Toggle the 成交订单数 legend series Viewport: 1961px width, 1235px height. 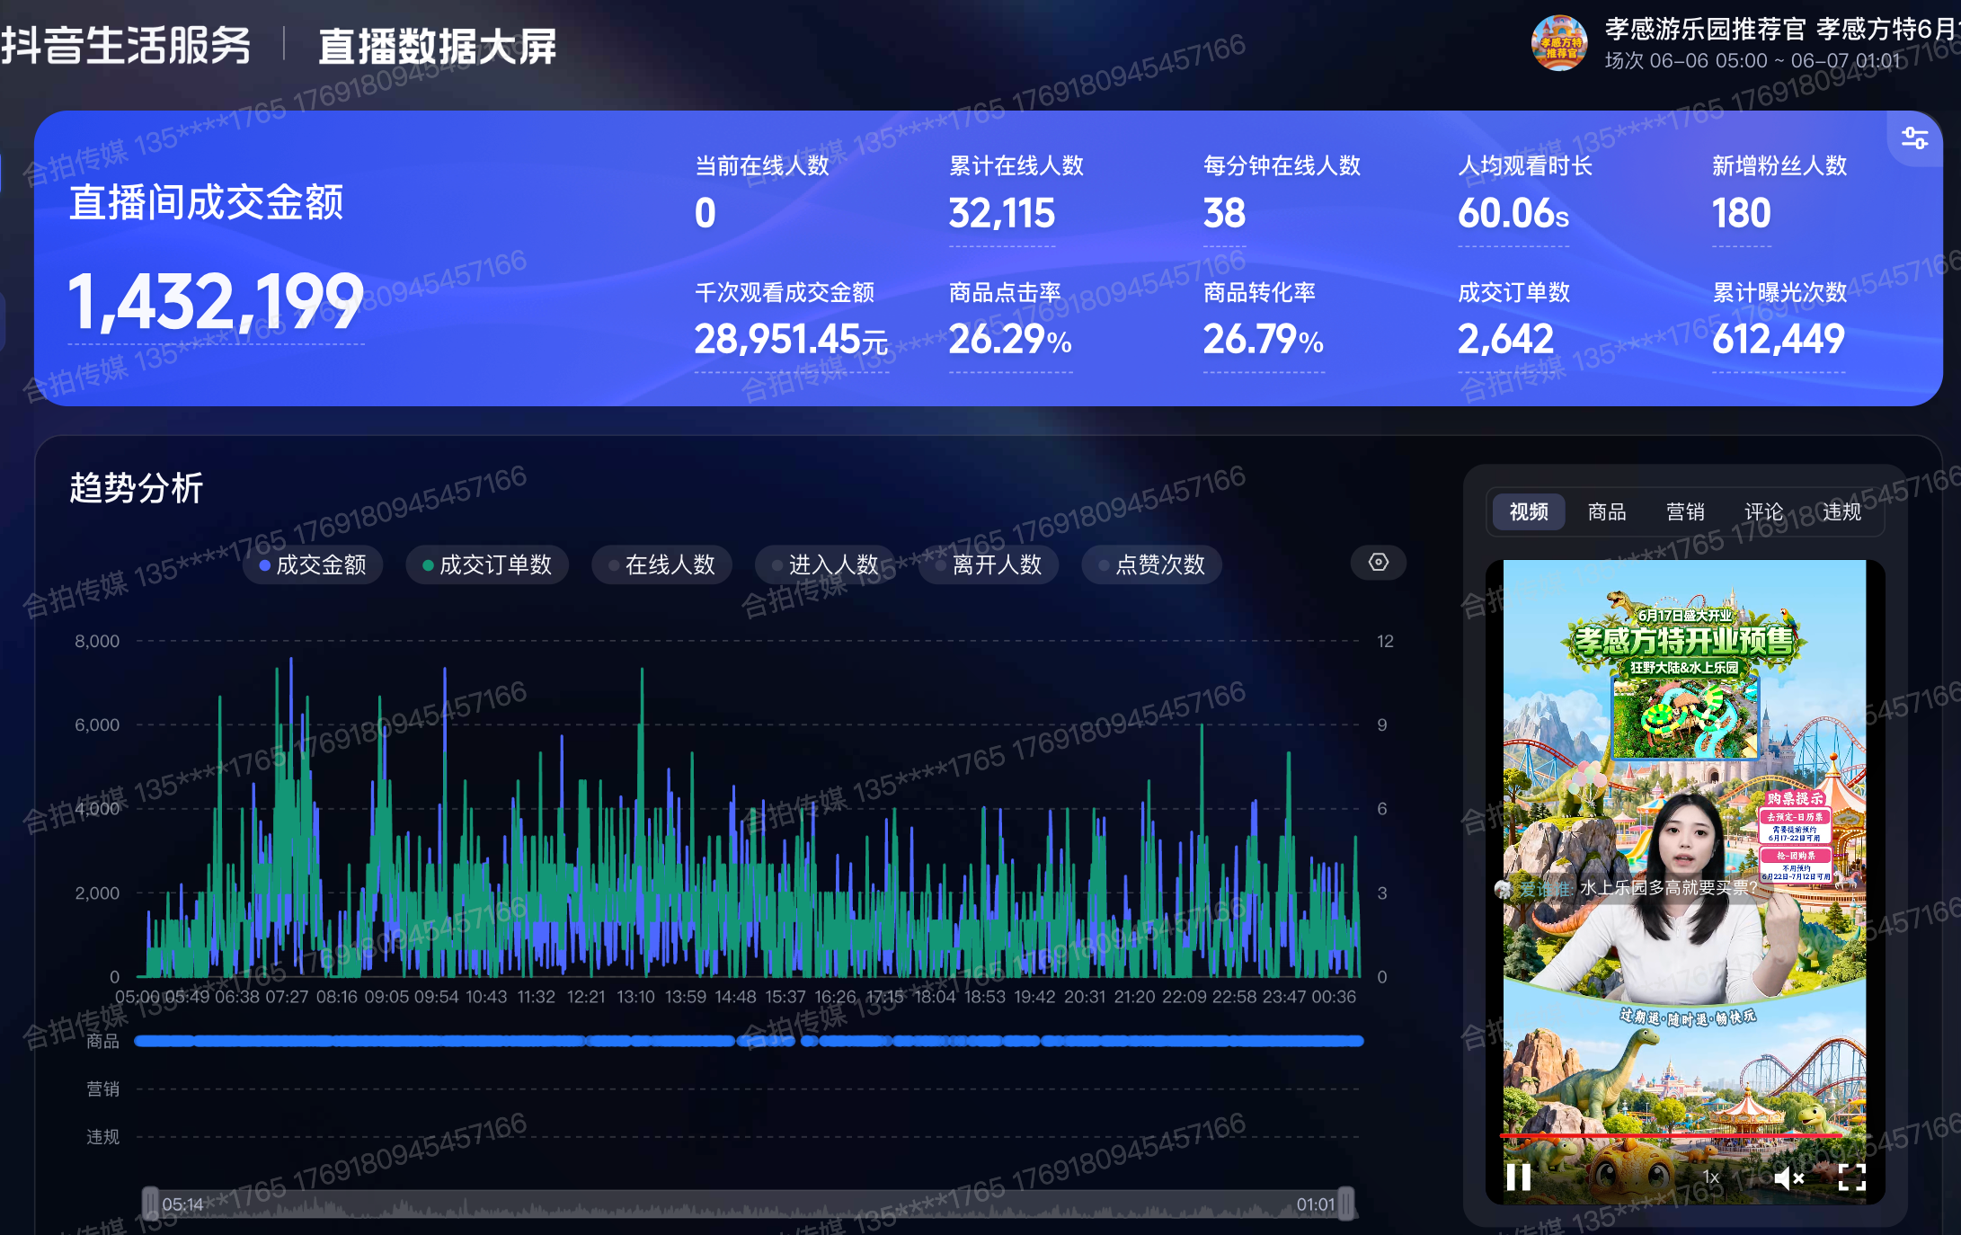[487, 564]
